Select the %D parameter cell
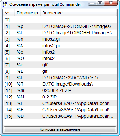The height and width of the screenshot is (136, 120). point(20,116)
